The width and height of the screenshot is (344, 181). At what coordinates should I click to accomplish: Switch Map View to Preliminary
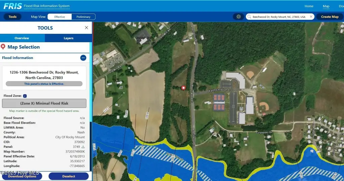(83, 17)
